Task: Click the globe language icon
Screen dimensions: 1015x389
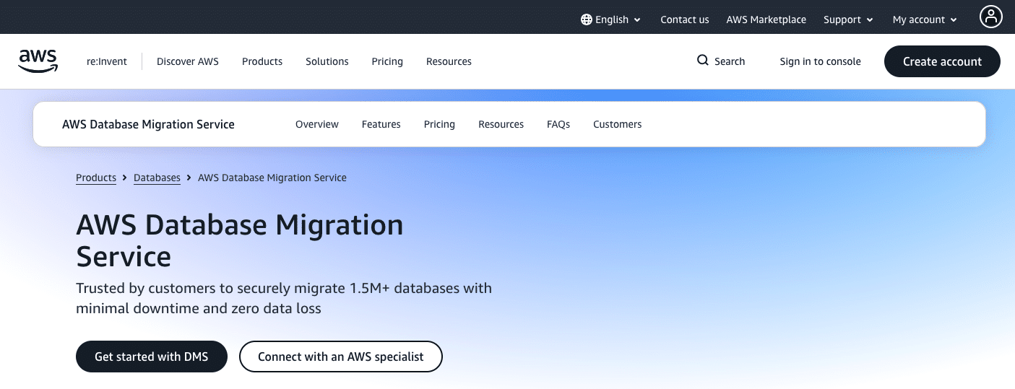Action: 587,19
